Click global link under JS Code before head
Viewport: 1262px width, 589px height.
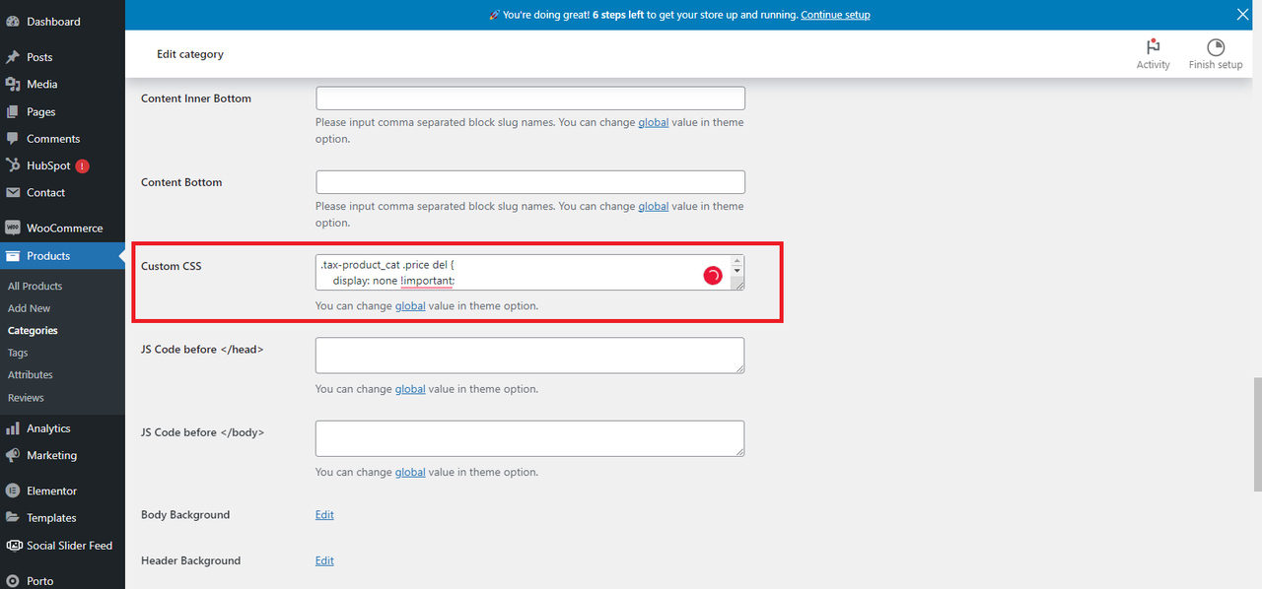410,389
